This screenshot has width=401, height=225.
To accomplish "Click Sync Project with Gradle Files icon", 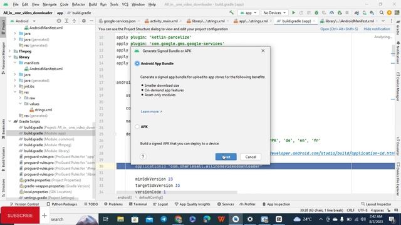I will pyautogui.click(x=357, y=12).
